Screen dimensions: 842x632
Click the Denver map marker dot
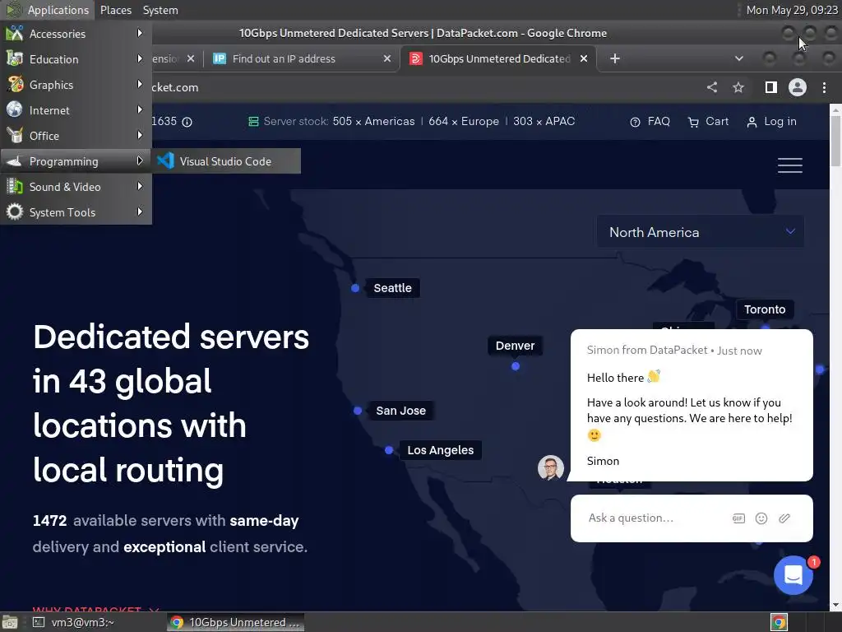516,366
